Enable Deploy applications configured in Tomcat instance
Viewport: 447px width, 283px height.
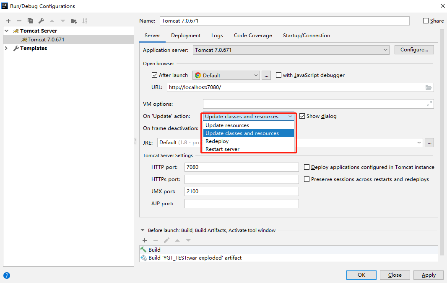tap(307, 167)
